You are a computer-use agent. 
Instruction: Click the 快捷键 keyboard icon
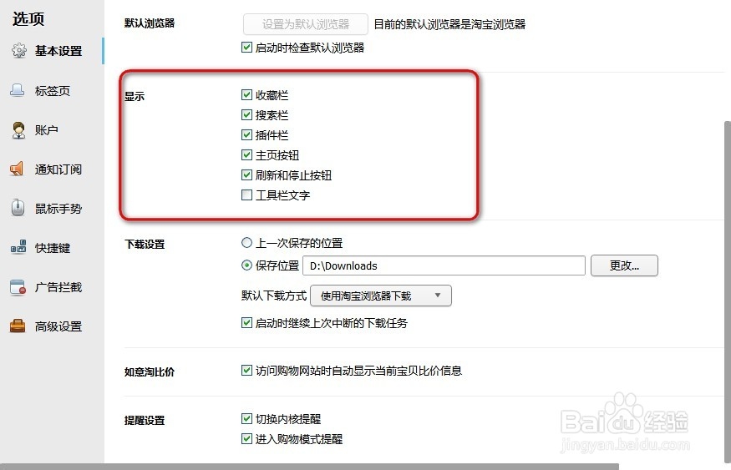[x=18, y=248]
